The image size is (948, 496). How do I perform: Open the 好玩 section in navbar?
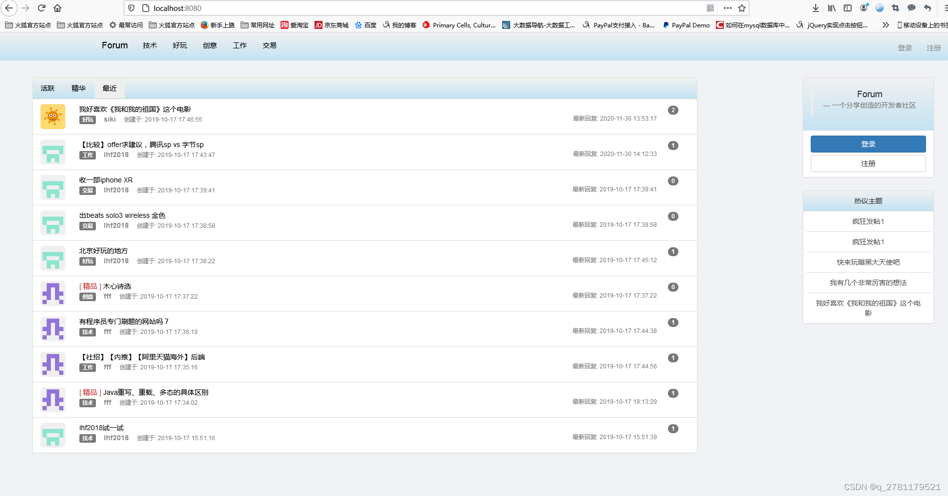coord(180,45)
